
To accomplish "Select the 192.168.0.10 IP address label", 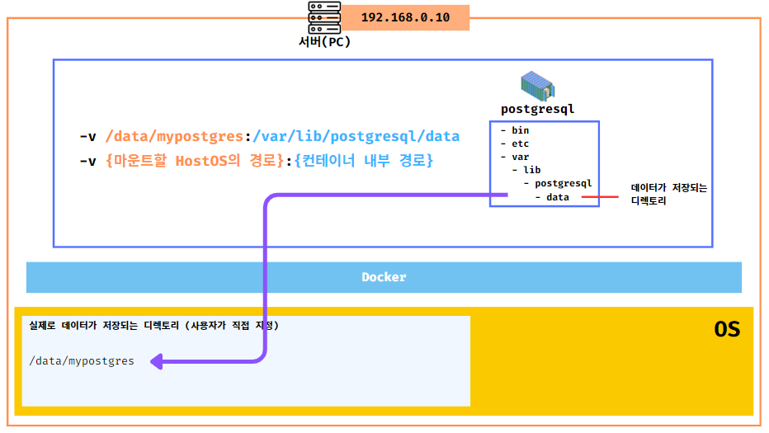I will pos(405,17).
